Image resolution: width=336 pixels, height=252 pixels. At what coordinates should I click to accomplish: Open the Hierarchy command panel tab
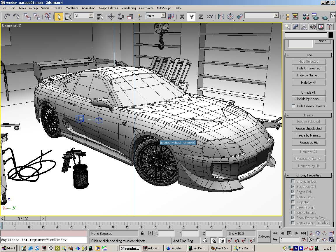[304, 27]
